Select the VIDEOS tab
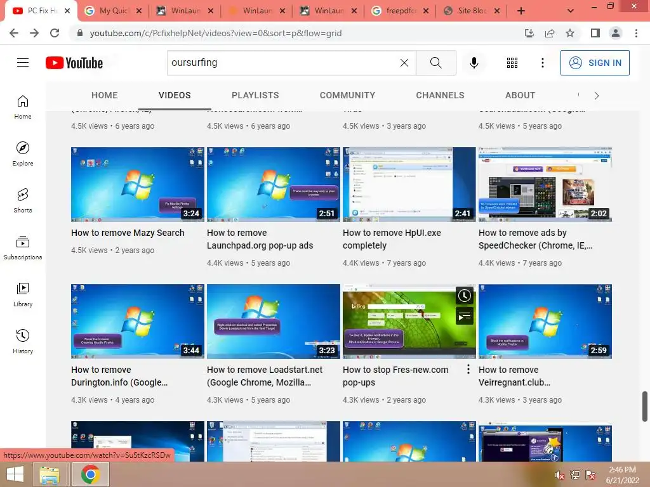This screenshot has height=487, width=650. pos(175,95)
